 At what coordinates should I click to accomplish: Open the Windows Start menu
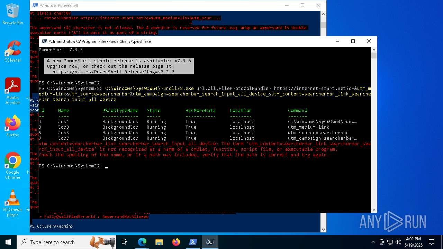tap(8, 242)
